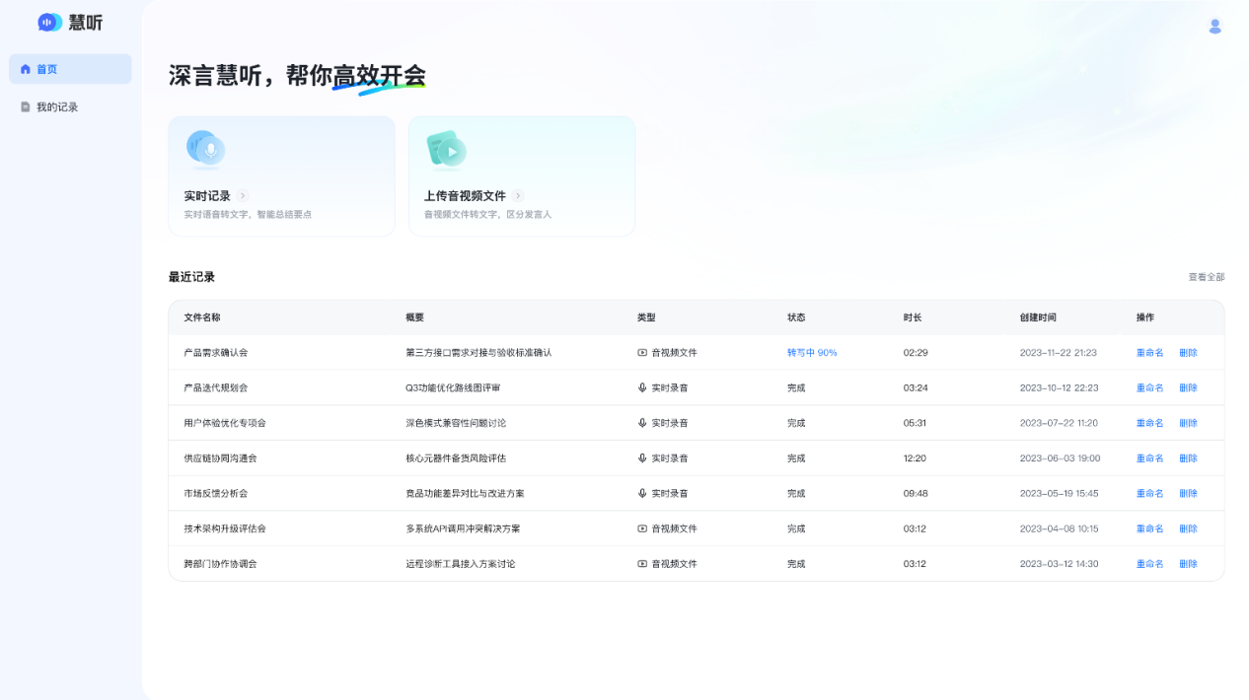The image size is (1249, 700).
Task: Click the 慧听 logo icon
Action: point(49,23)
